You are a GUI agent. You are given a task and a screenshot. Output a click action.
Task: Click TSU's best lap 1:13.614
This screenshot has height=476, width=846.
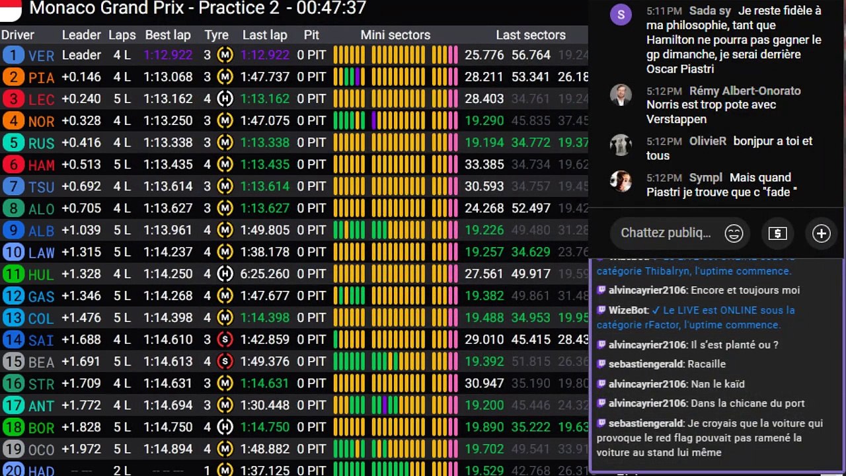(x=168, y=186)
